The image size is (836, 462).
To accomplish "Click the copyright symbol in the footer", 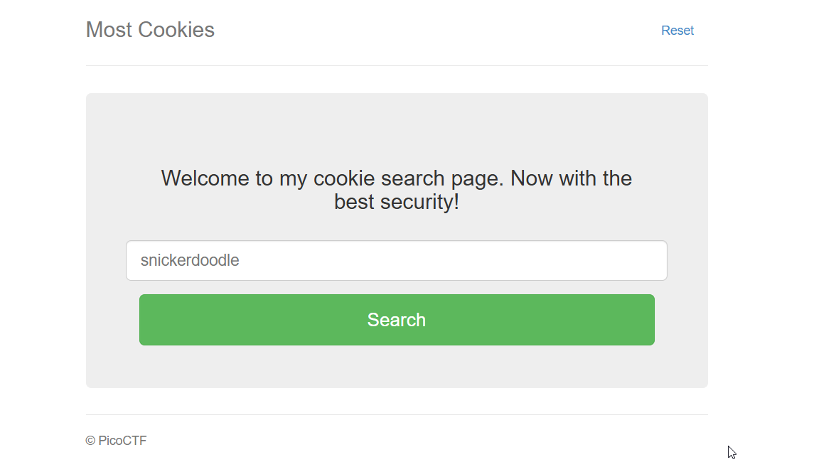I will (90, 441).
